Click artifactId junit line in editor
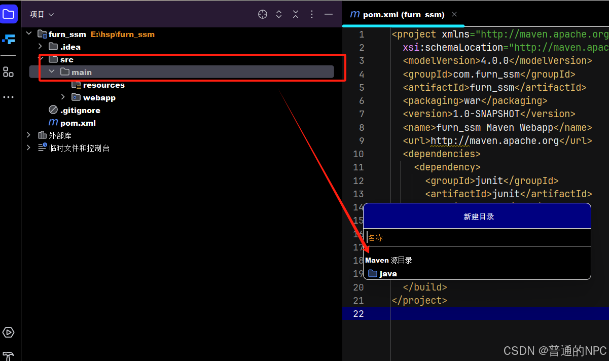The width and height of the screenshot is (609, 361). [x=509, y=194]
